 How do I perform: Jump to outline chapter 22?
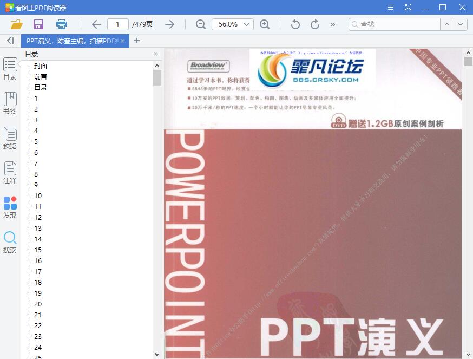pos(38,326)
